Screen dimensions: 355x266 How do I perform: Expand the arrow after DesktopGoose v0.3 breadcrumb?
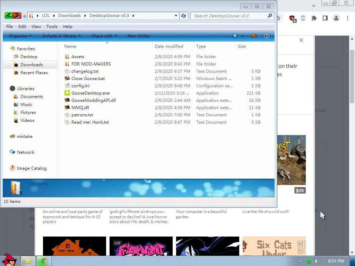[x=133, y=16]
